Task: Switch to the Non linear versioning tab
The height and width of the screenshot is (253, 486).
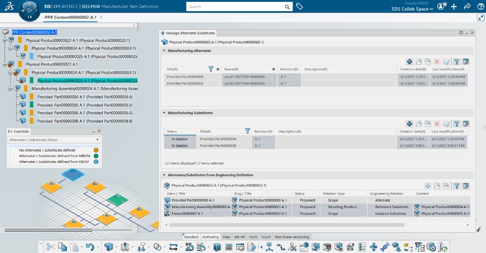Action: 292,237
